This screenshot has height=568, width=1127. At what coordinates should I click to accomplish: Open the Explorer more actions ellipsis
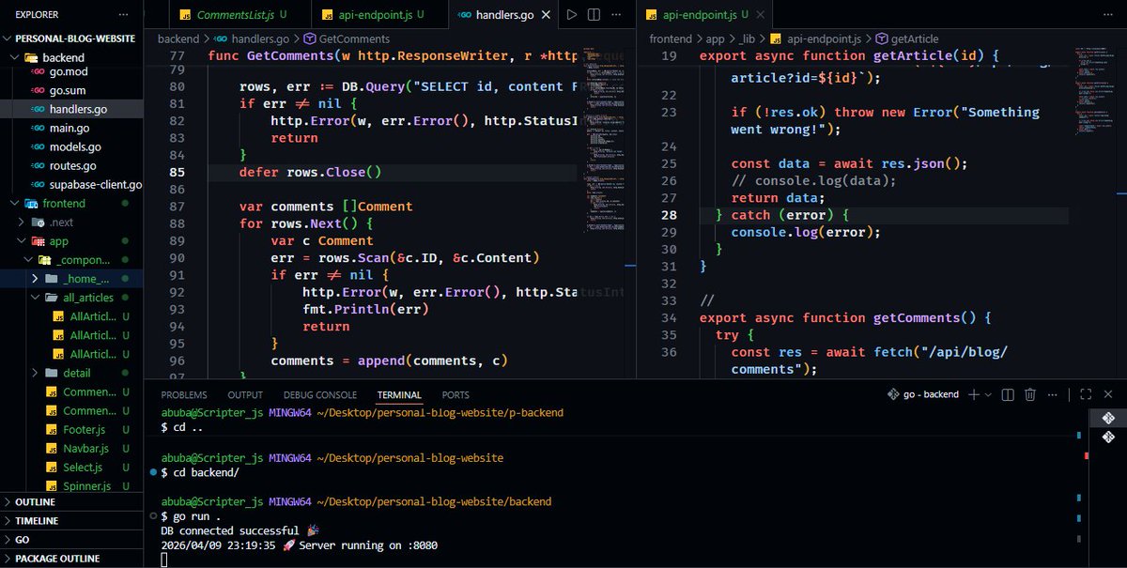122,13
